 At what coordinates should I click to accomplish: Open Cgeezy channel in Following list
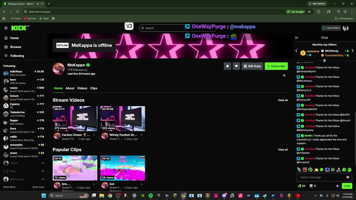click(24, 106)
